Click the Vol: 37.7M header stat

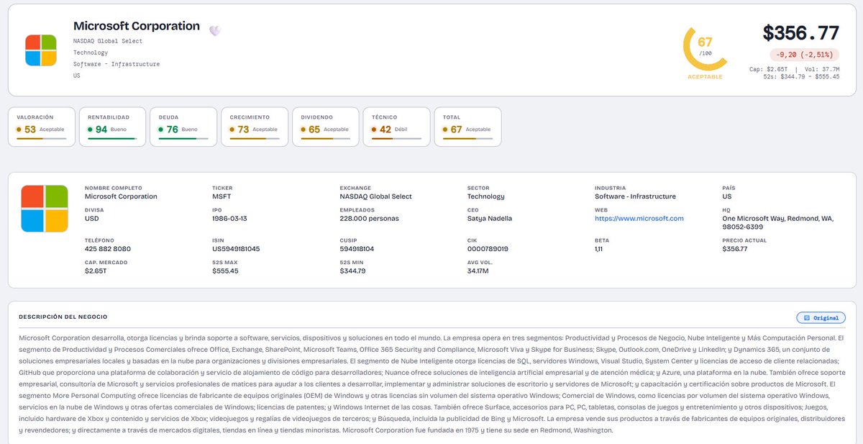pos(822,69)
